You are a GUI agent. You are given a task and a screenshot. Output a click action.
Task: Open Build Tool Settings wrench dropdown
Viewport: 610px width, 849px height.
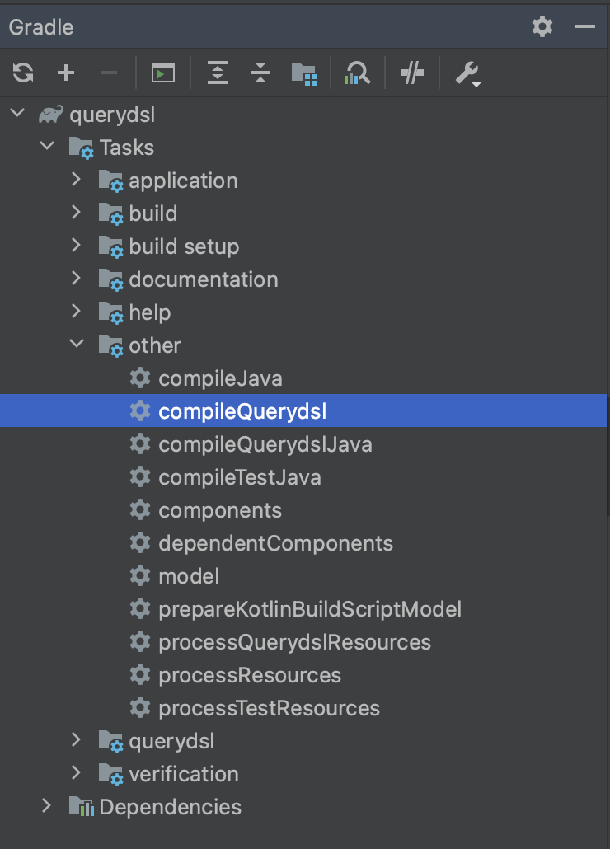pos(468,73)
